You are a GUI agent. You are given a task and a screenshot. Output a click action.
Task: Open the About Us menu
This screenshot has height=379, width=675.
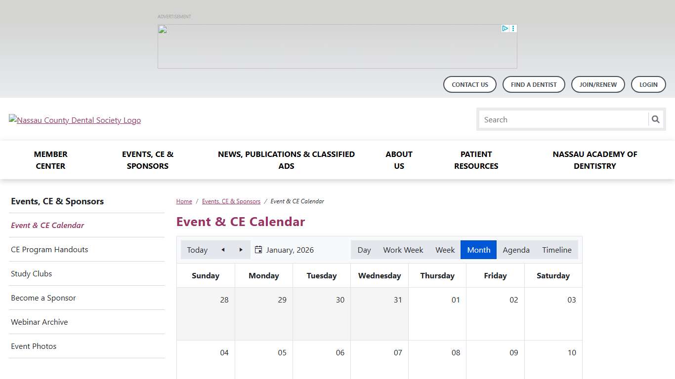pos(399,160)
